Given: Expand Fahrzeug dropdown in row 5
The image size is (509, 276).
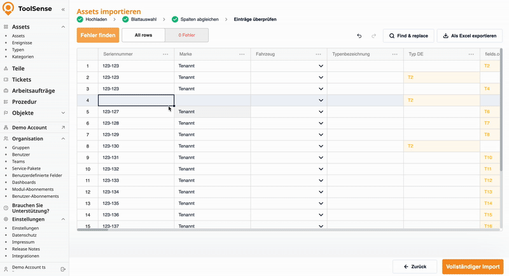Looking at the screenshot, I should [x=321, y=112].
